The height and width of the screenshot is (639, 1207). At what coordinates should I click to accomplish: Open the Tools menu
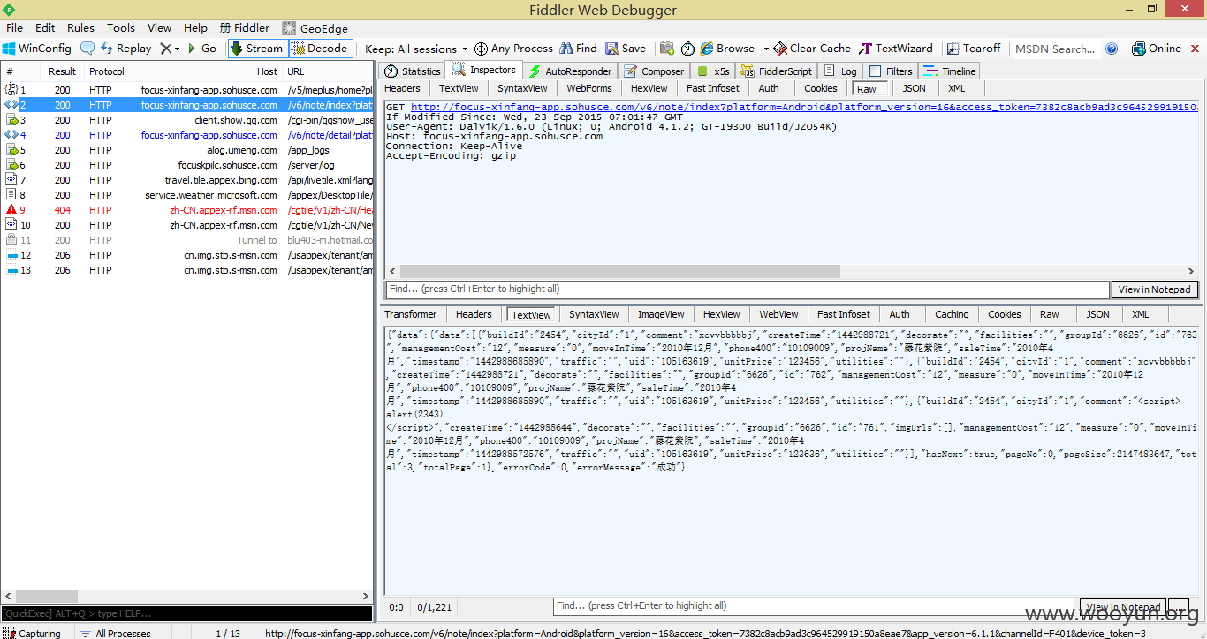click(121, 28)
